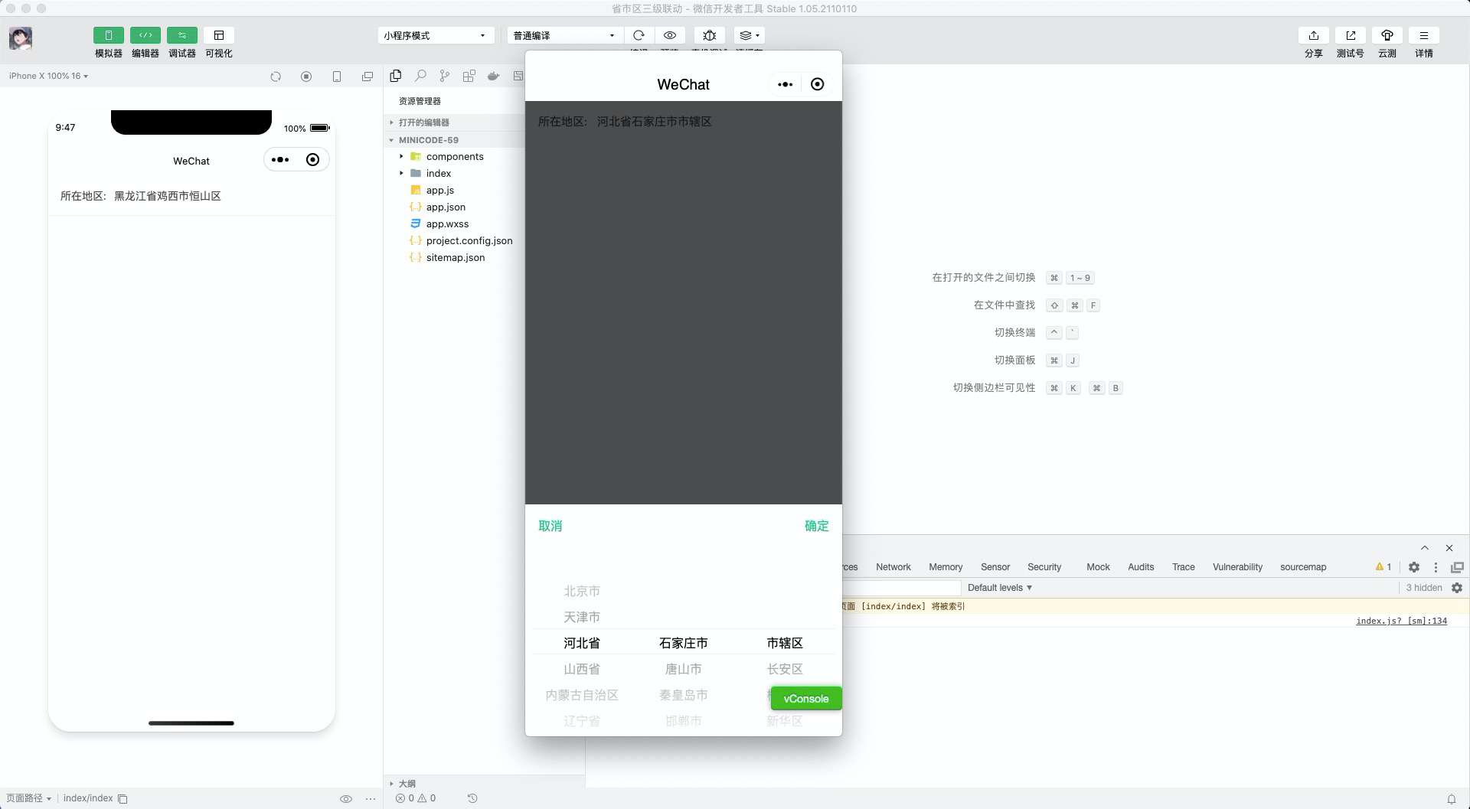
Task: Open the 详情 details menu icon
Action: 1424,35
